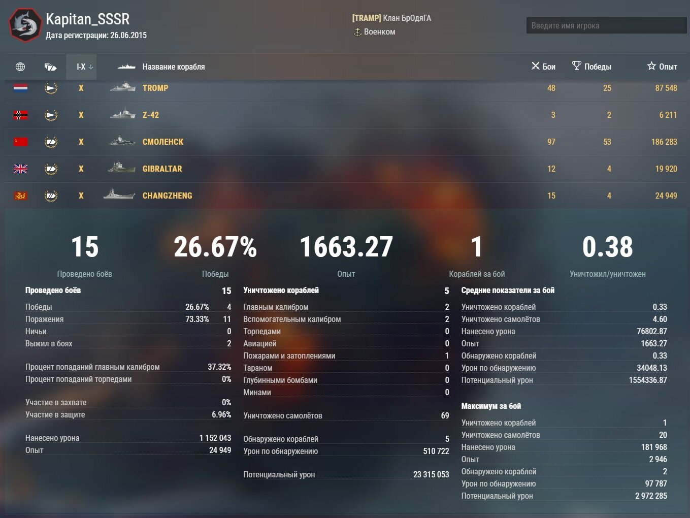This screenshot has height=518, width=690.
Task: Click Netherlands flag in TROMP row
Action: pos(20,88)
